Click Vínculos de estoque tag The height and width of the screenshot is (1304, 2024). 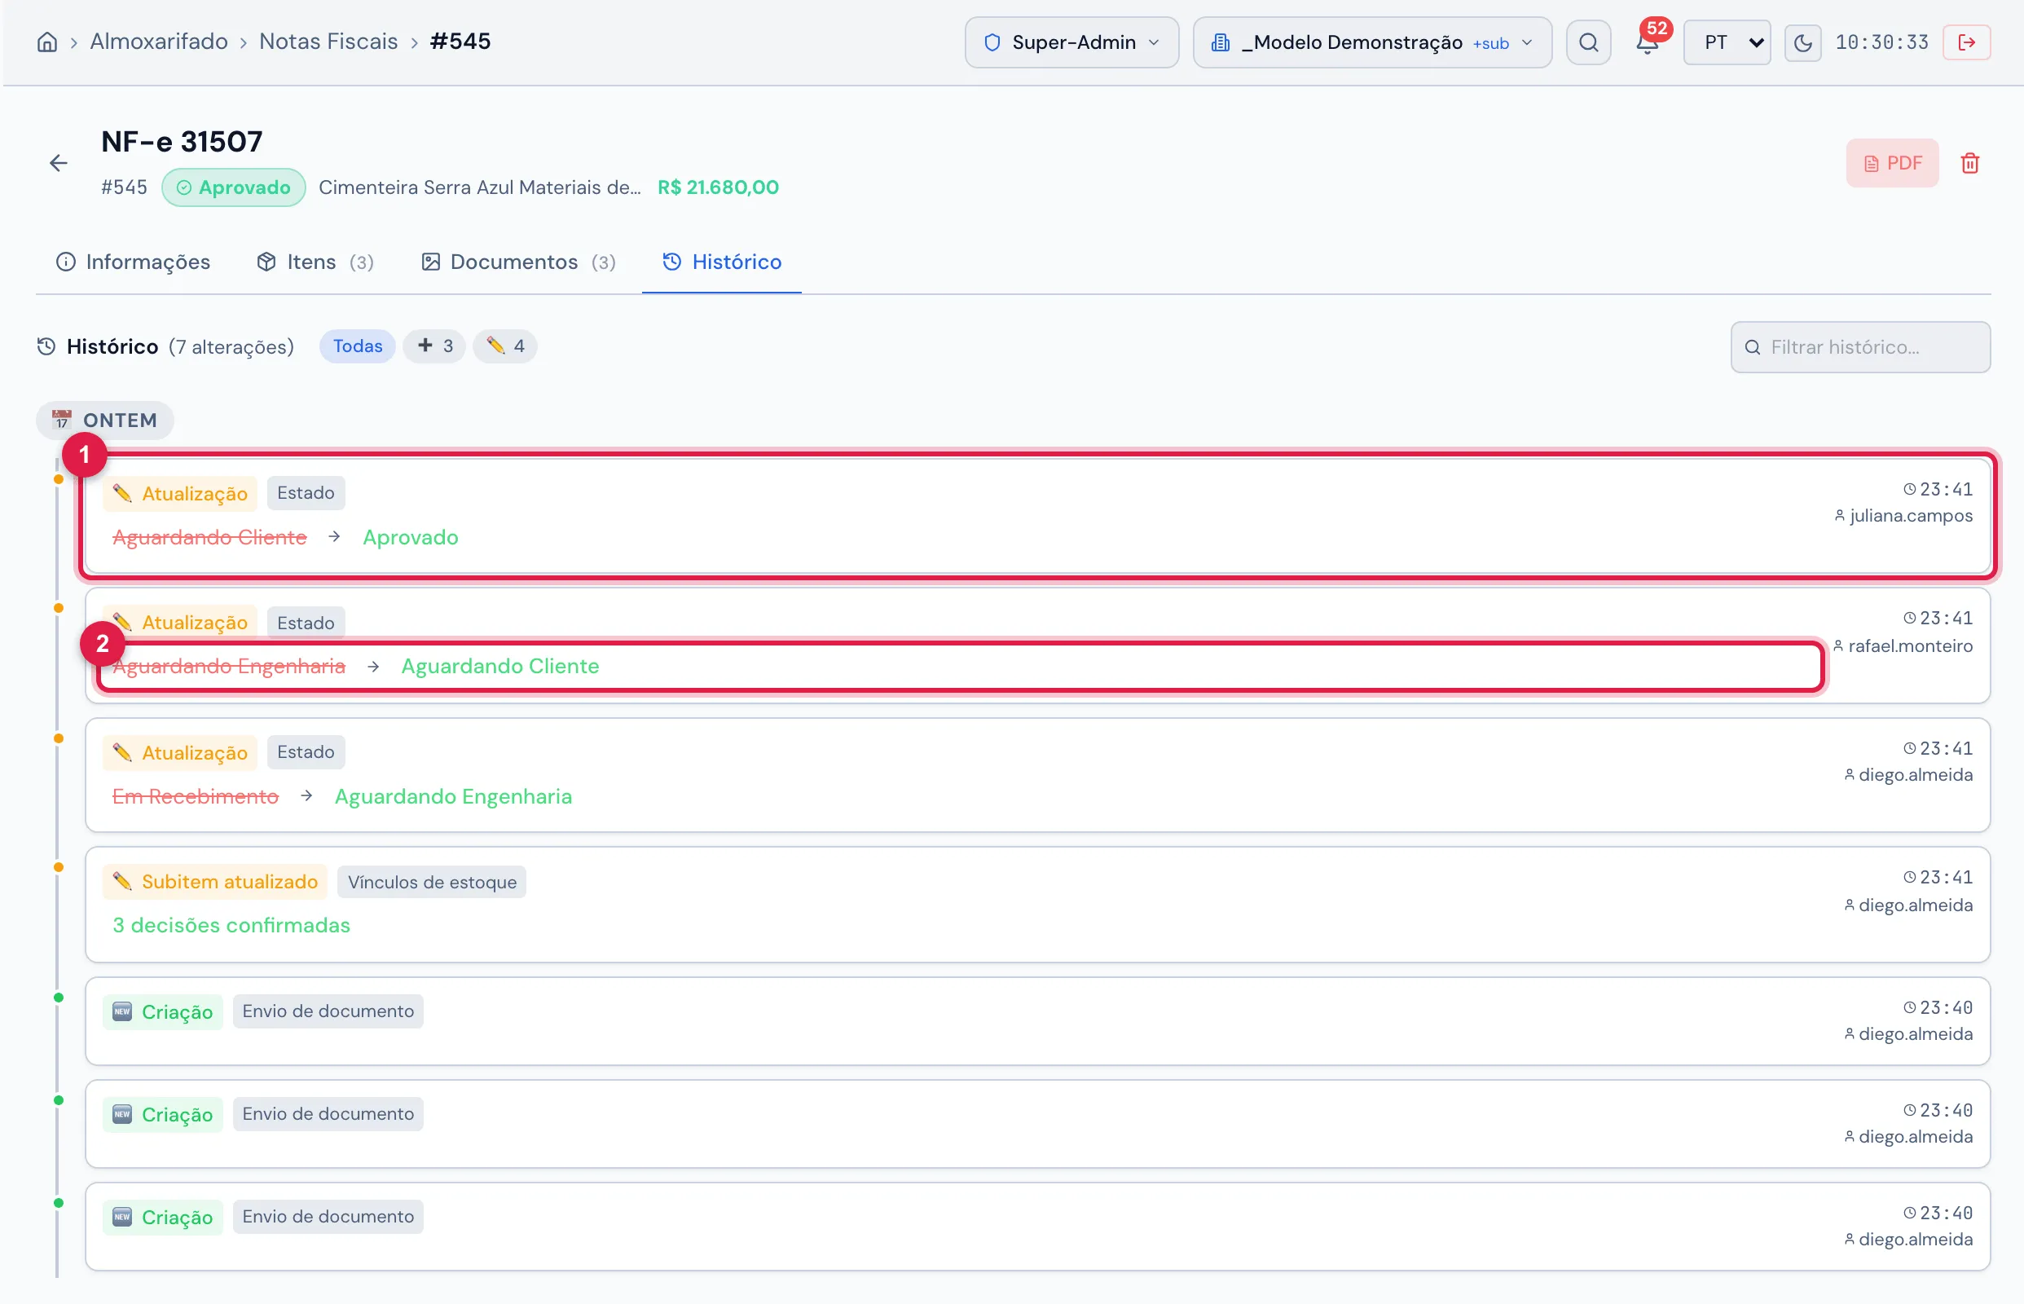pyautogui.click(x=432, y=882)
